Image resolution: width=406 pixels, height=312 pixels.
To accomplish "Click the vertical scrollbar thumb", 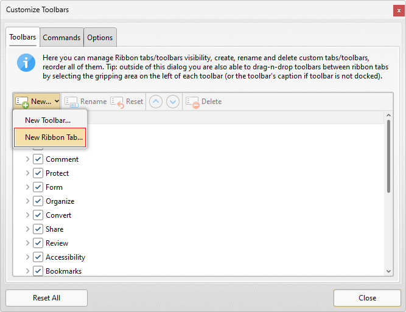I will (388, 156).
